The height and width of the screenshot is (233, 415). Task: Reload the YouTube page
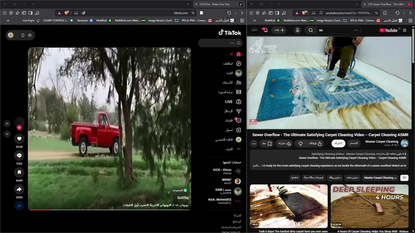(x=397, y=13)
